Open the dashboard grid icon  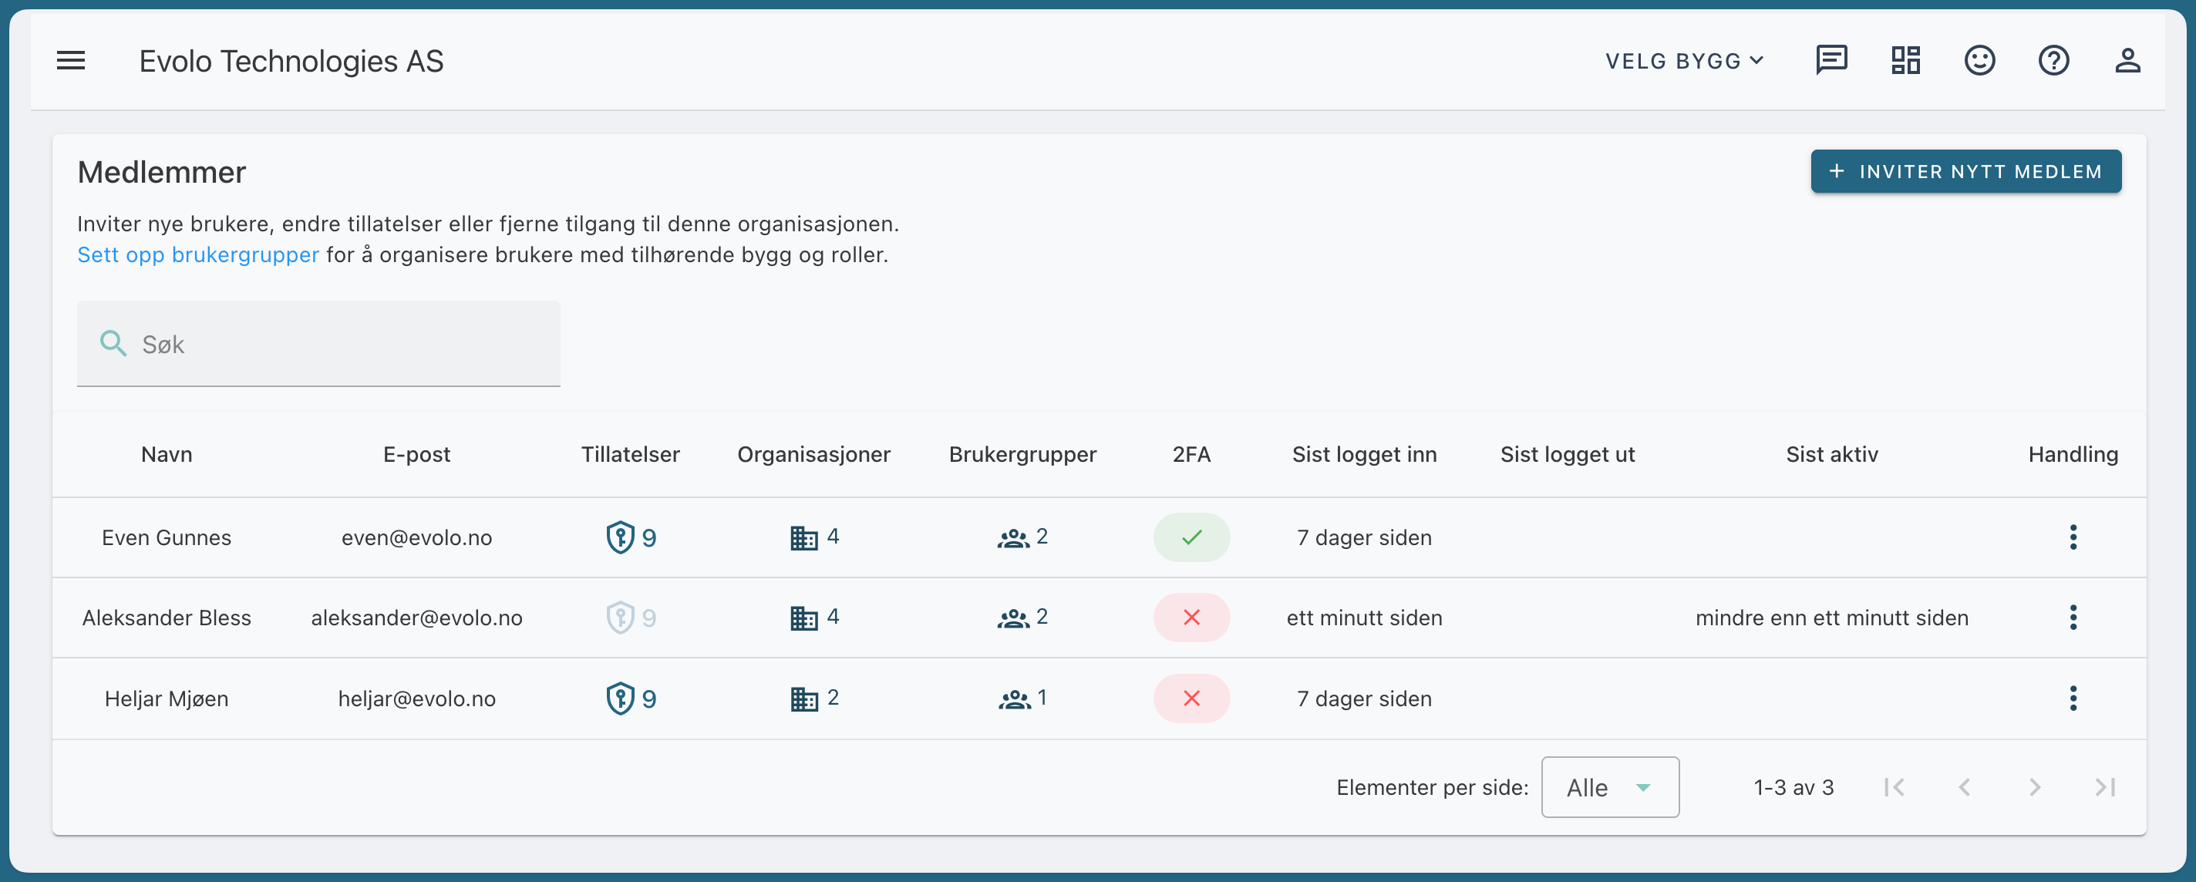[x=1905, y=60]
